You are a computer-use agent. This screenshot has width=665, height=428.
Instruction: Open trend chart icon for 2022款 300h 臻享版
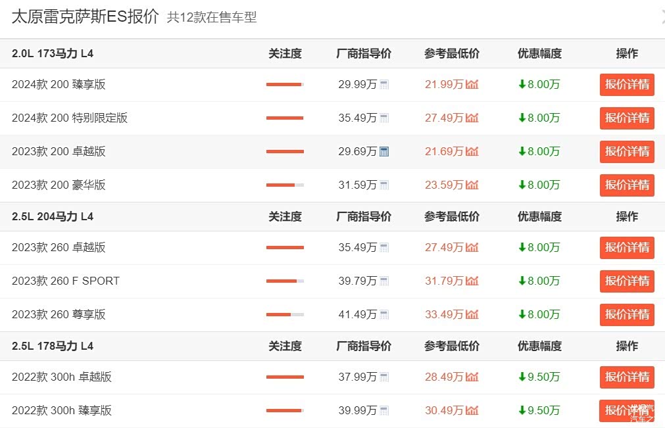[472, 411]
